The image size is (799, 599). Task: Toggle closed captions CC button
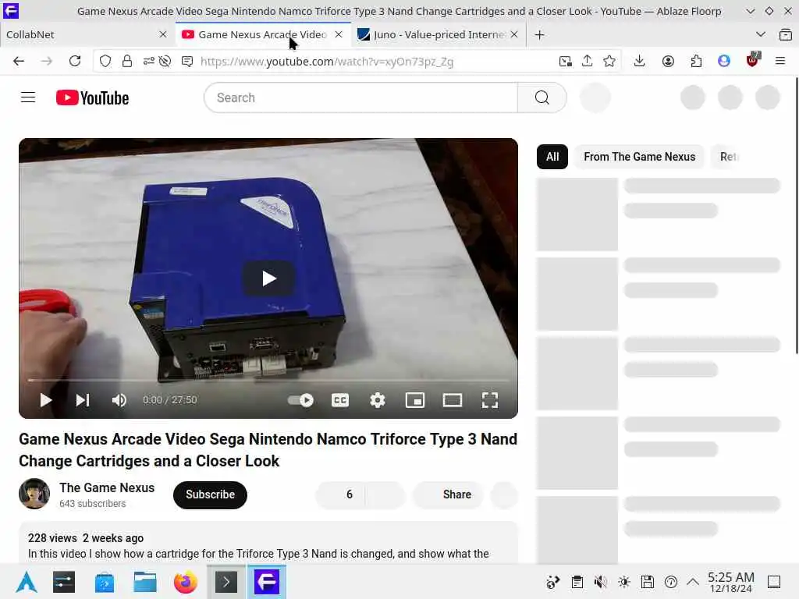click(340, 400)
